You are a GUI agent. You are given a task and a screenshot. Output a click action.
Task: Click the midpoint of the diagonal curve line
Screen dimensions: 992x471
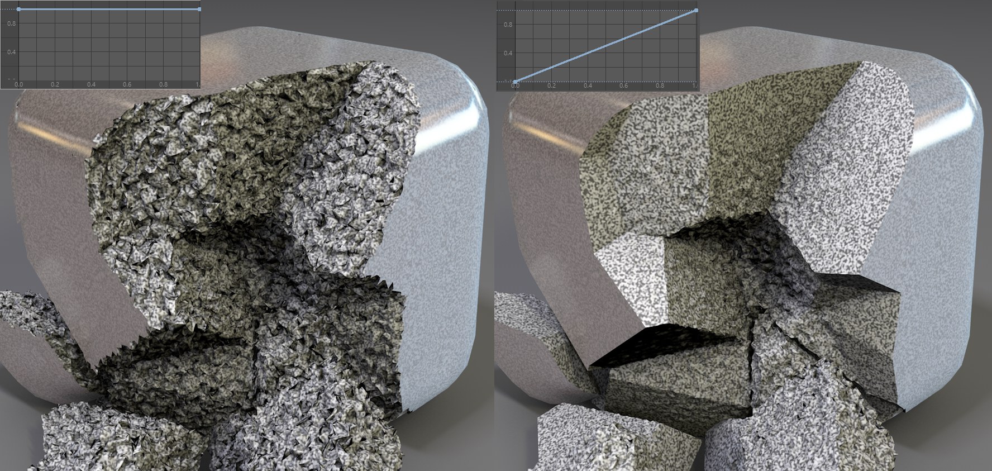click(605, 46)
